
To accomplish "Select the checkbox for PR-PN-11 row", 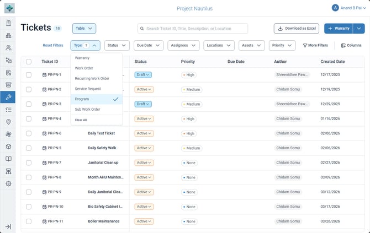I will point(29,221).
